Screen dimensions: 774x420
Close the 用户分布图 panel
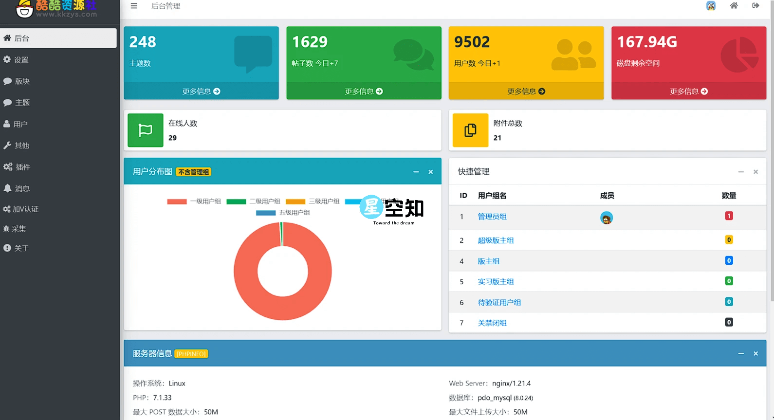(430, 172)
